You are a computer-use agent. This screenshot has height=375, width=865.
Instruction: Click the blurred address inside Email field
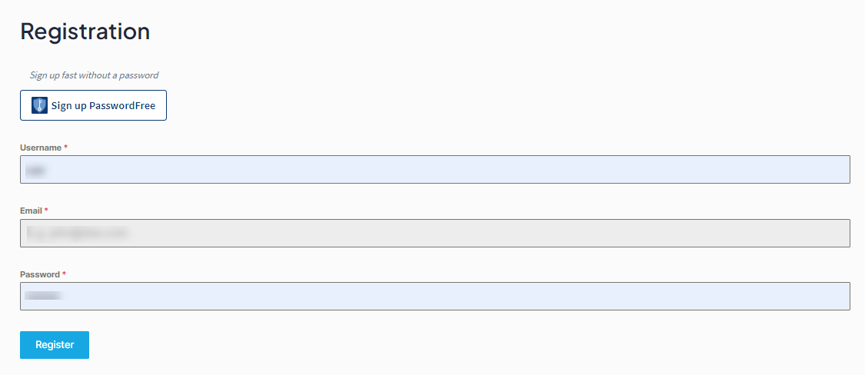75,233
